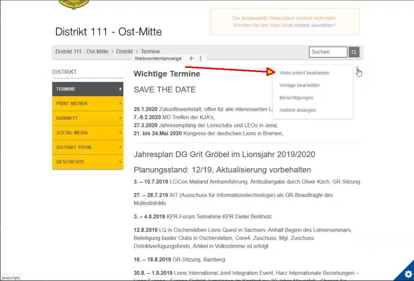Click the Lions International logo
The image size is (414, 281).
pyautogui.click(x=74, y=4)
